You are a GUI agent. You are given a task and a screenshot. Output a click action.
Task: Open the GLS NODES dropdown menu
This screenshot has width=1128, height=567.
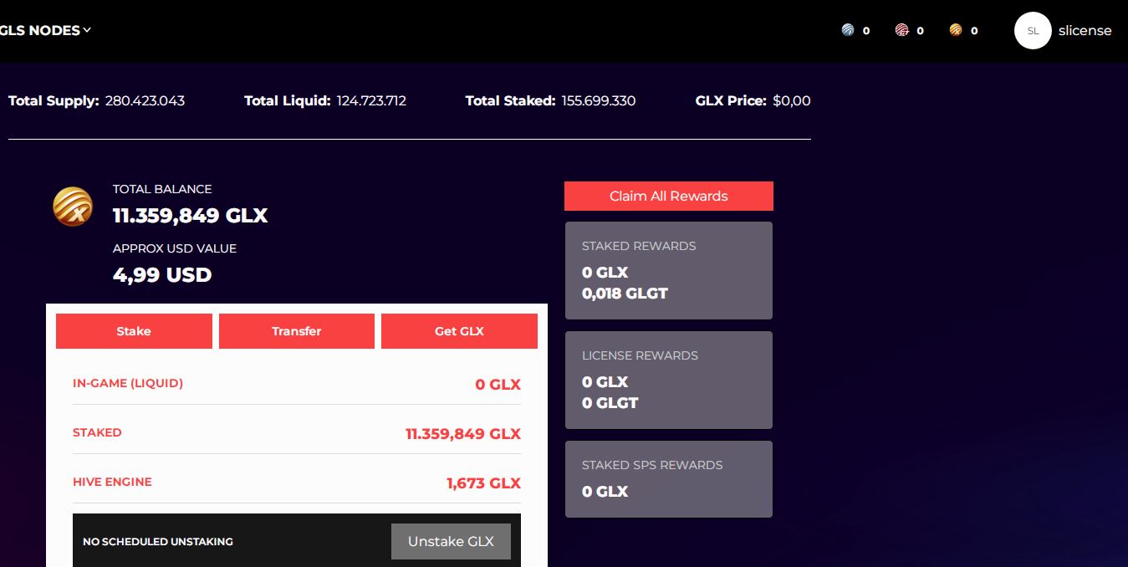44,30
